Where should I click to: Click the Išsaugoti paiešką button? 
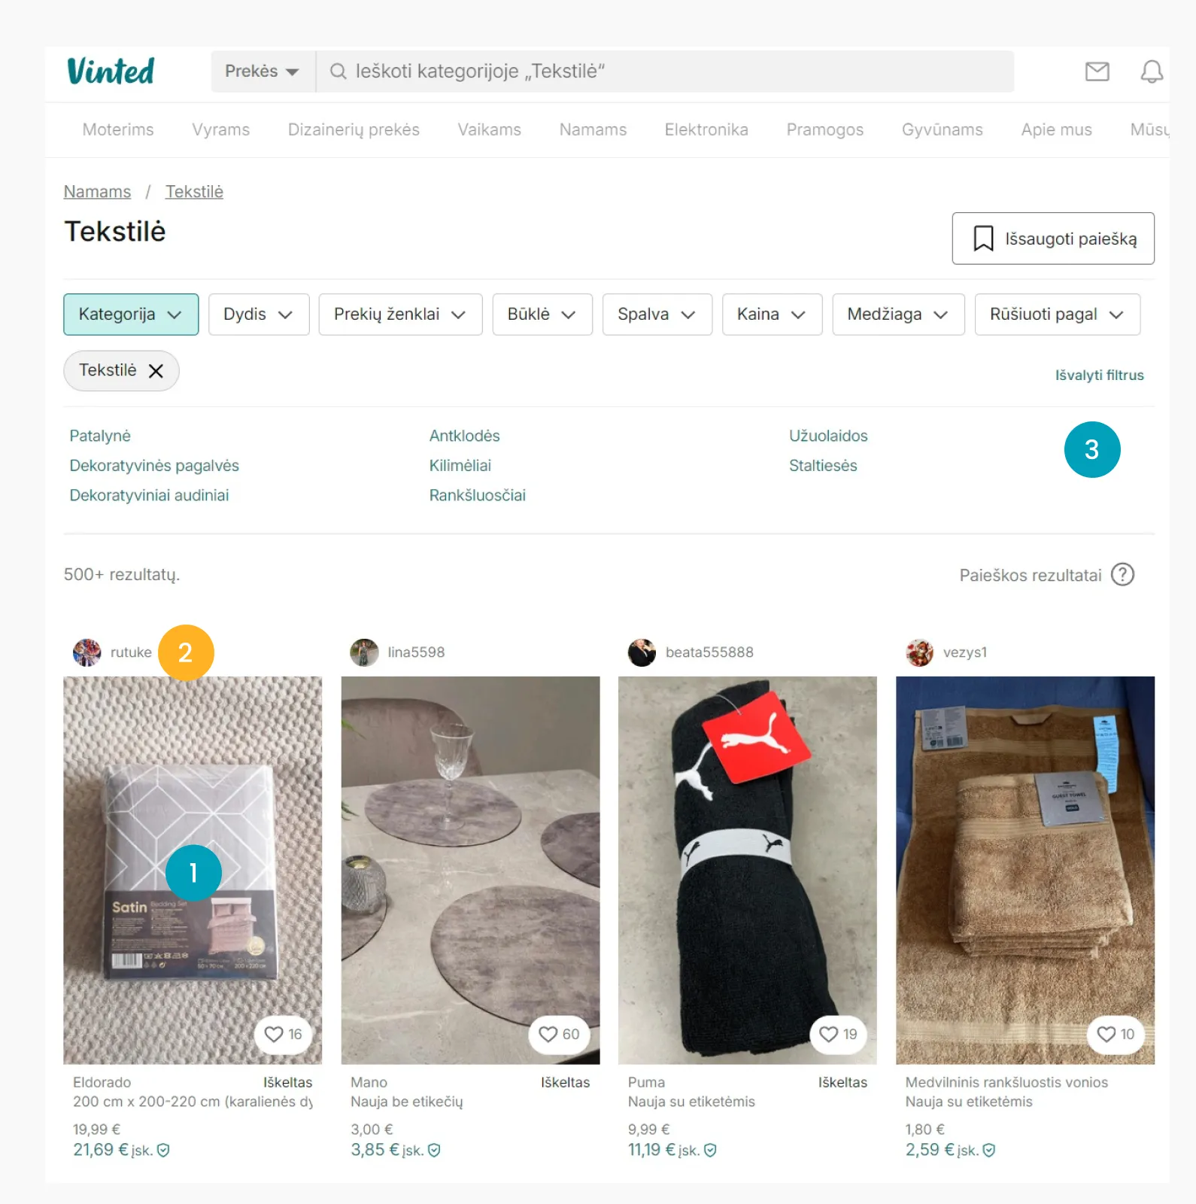point(1053,239)
